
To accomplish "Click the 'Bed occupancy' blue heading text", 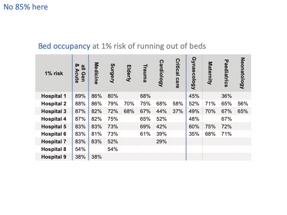I will (64, 46).
